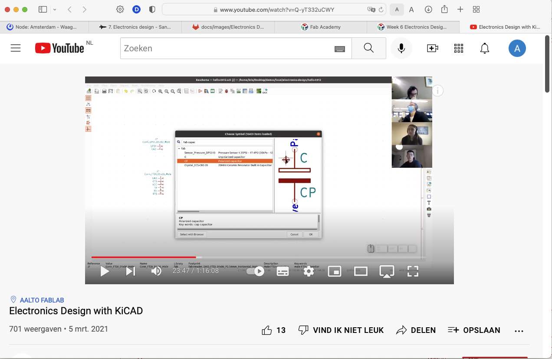Open the Safari share menu
552x359 pixels.
[x=444, y=9]
